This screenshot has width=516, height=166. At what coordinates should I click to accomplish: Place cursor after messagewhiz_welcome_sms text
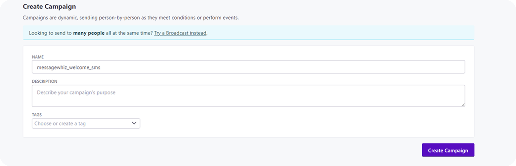coord(101,67)
